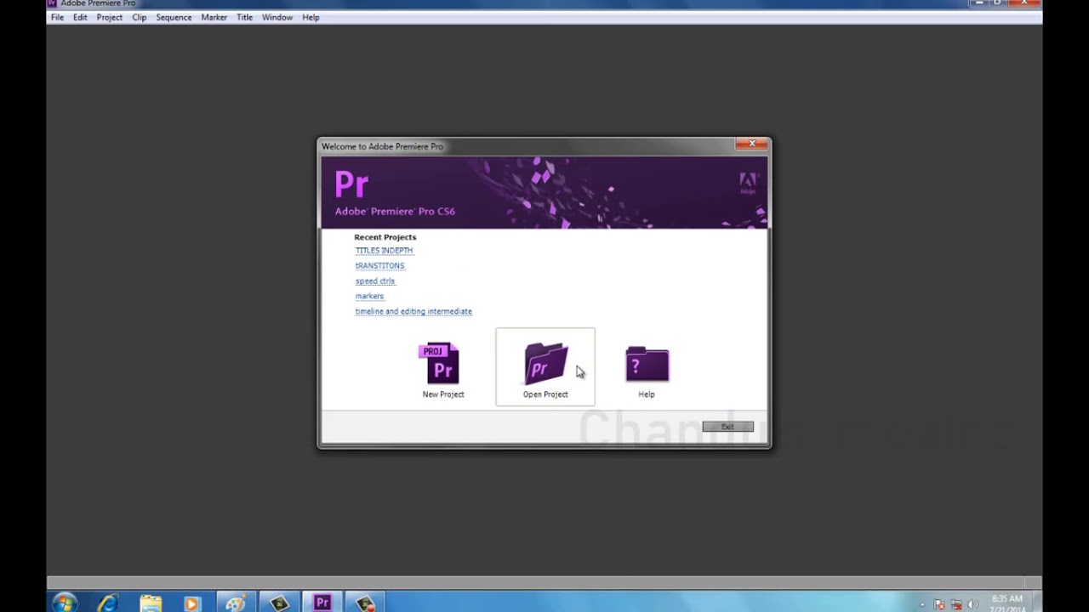1089x612 pixels.
Task: Open the Help folder icon
Action: point(647,364)
